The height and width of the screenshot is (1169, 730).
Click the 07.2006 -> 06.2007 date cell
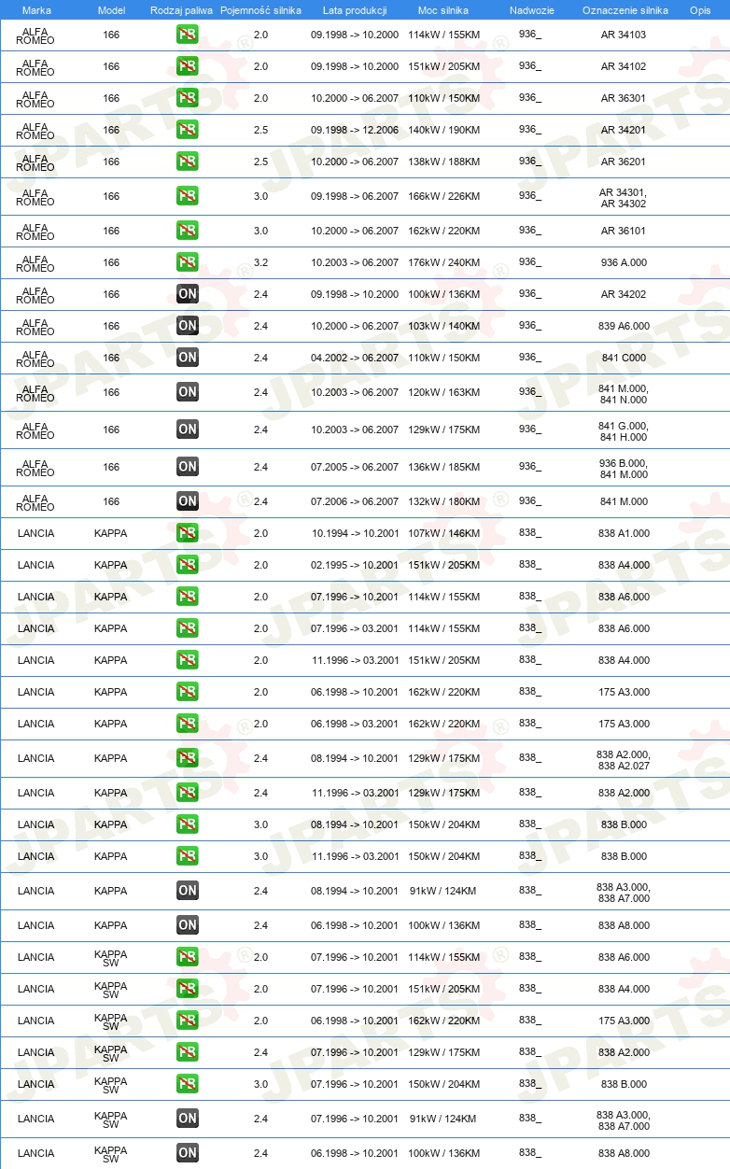(x=355, y=502)
